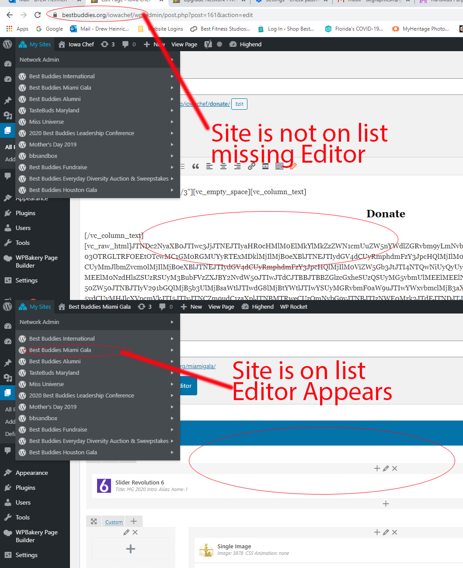Click the align center icon in editor

(223, 166)
